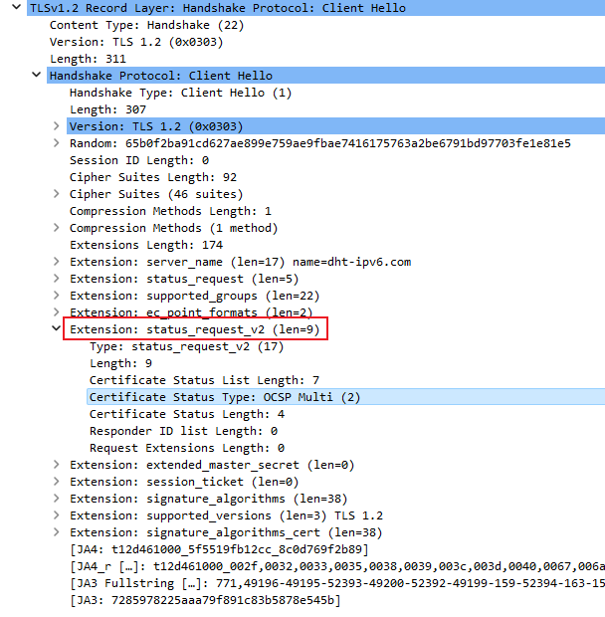Select the Compression Methods Length: 1 row
605x617 pixels.
170,211
